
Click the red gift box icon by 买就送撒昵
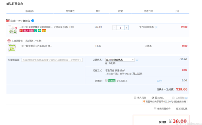coord(9,41)
